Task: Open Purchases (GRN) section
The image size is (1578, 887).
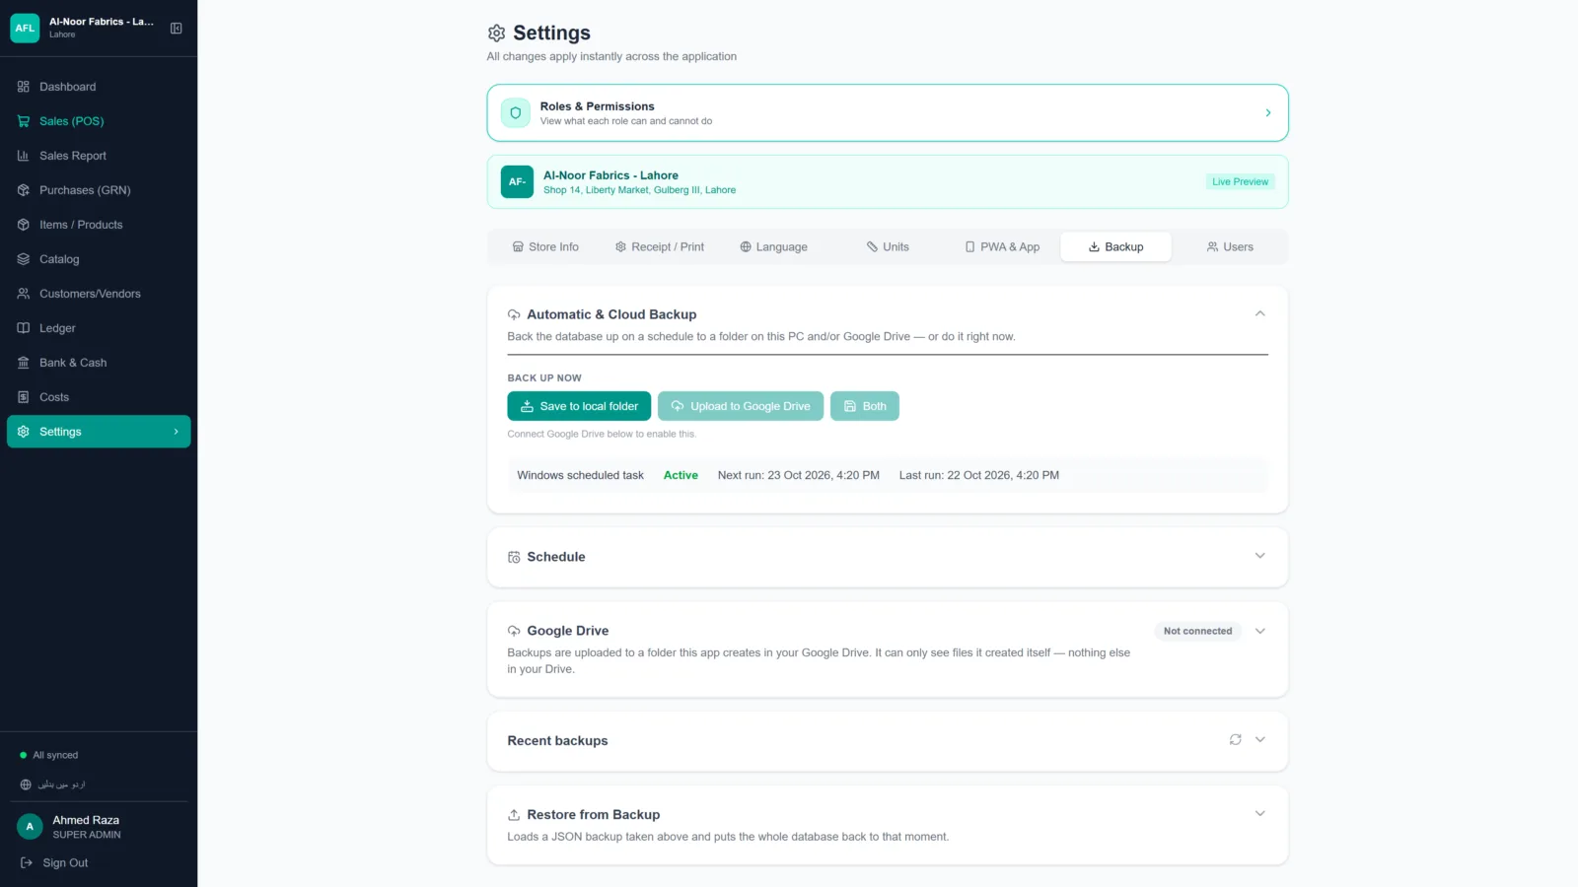Action: pos(99,190)
